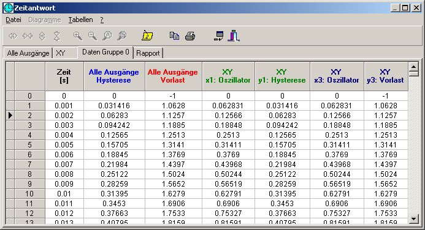Click the Zeitantwort clock title icon
Screen dimensions: 425x230
click(x=8, y=8)
